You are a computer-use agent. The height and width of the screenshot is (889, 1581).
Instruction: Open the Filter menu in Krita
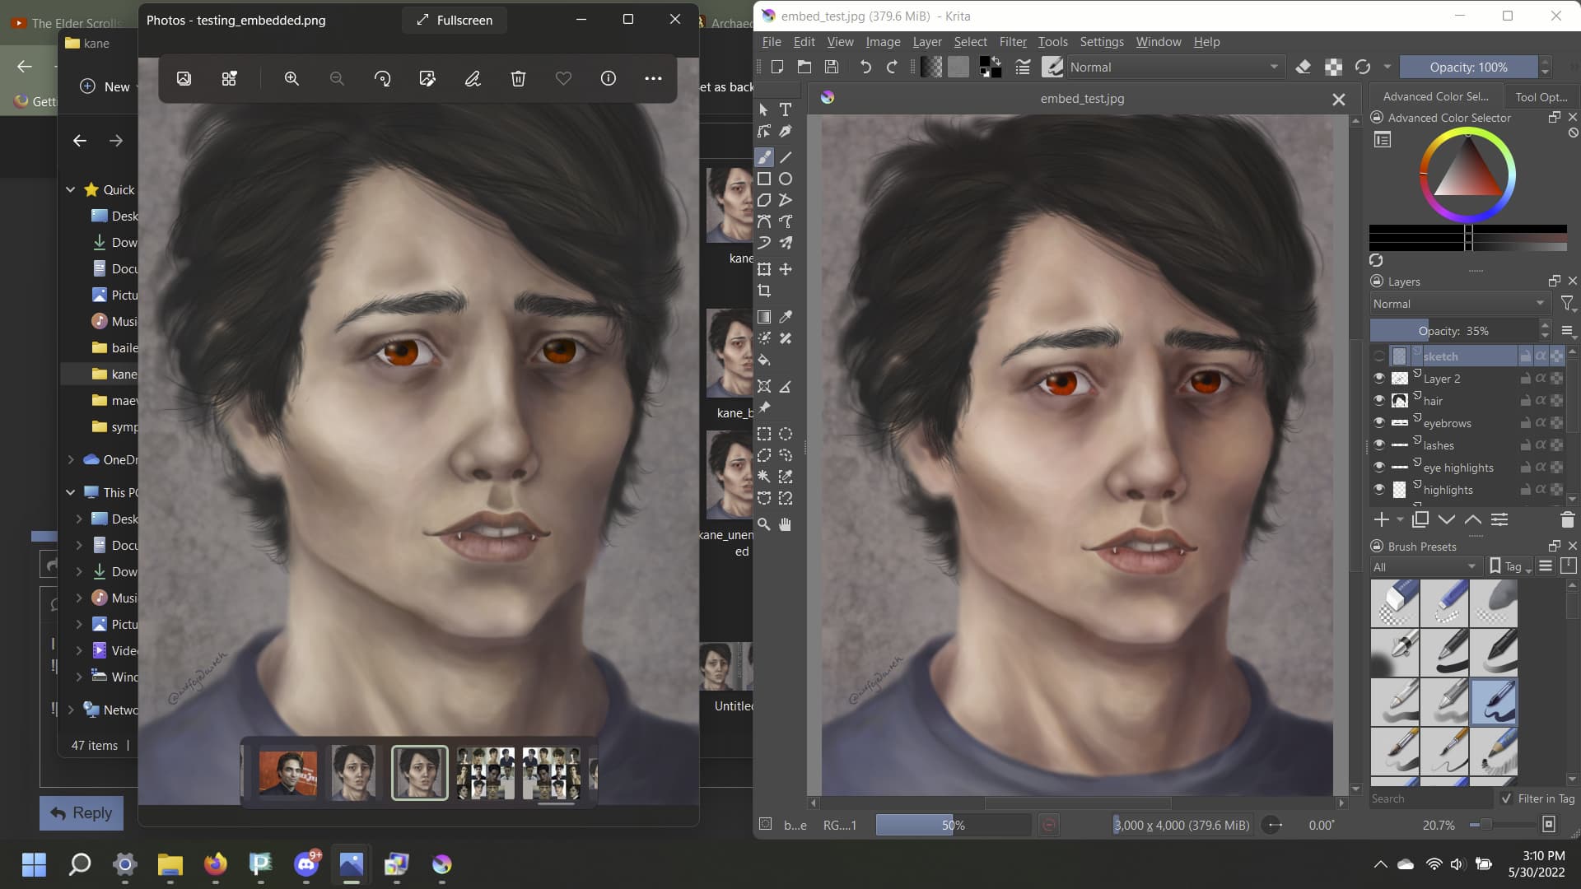point(1012,42)
